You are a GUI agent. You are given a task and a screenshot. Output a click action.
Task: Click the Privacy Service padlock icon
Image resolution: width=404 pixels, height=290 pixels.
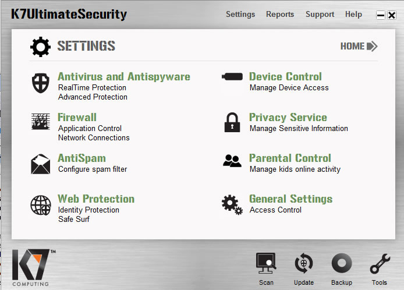pos(232,122)
